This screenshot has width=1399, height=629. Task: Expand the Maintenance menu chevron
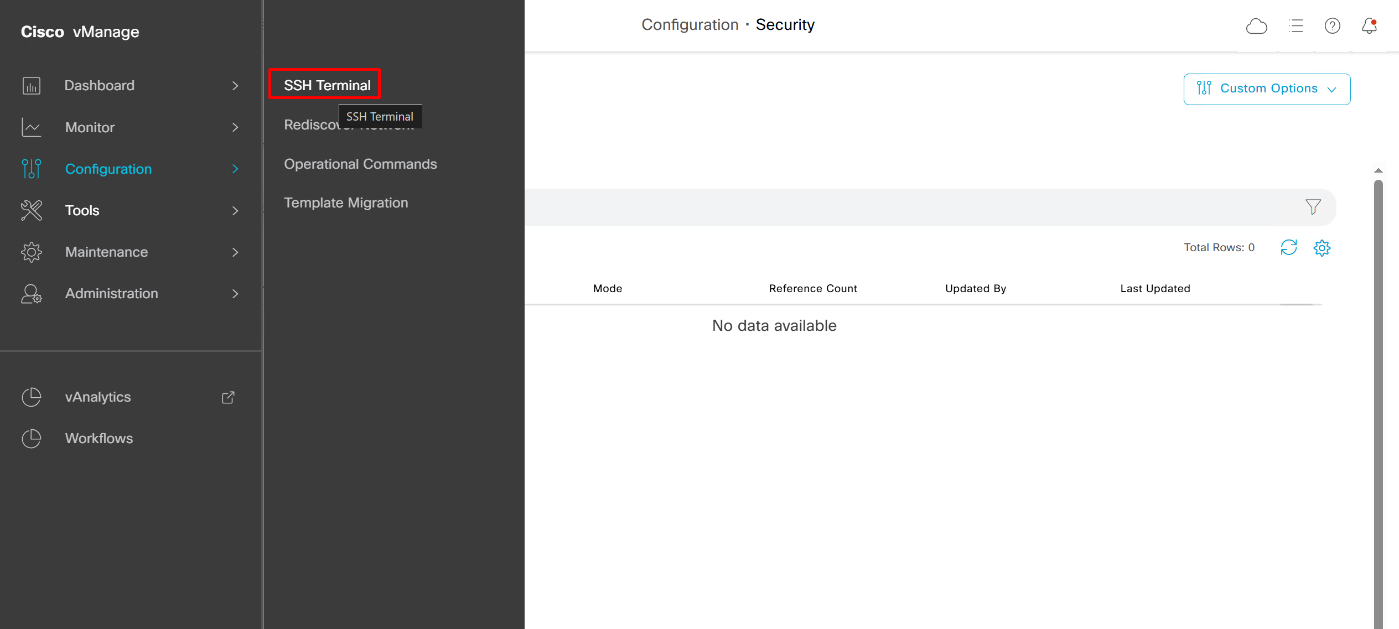click(235, 252)
